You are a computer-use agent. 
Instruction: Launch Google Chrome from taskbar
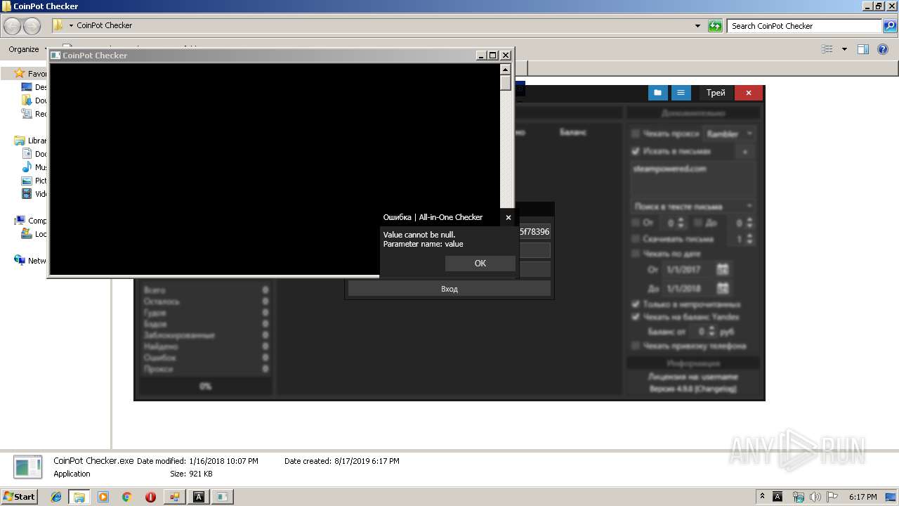click(126, 497)
